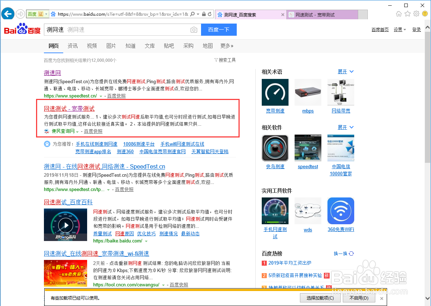Image resolution: width=431 pixels, height=306 pixels.
Task: Click the vertical scrollbar down arrow
Action: point(428,298)
